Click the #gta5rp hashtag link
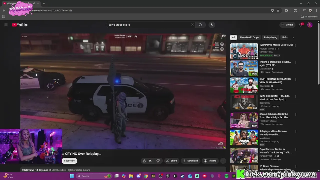Screen dimensions: 320x180 coord(78,170)
